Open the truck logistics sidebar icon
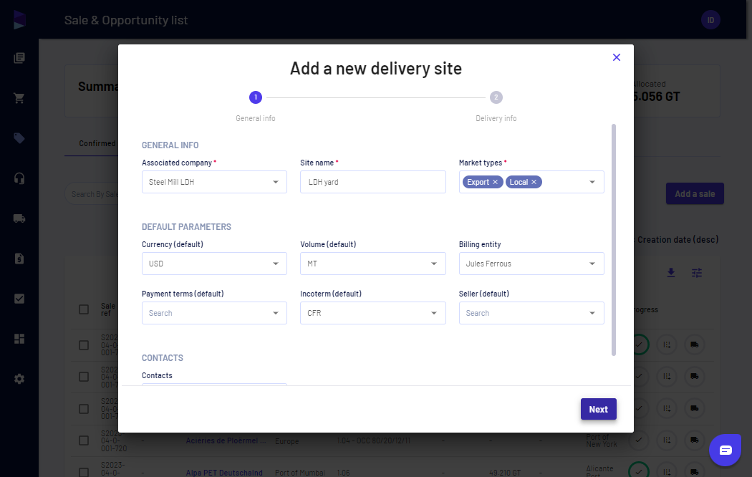The height and width of the screenshot is (477, 752). (19, 218)
